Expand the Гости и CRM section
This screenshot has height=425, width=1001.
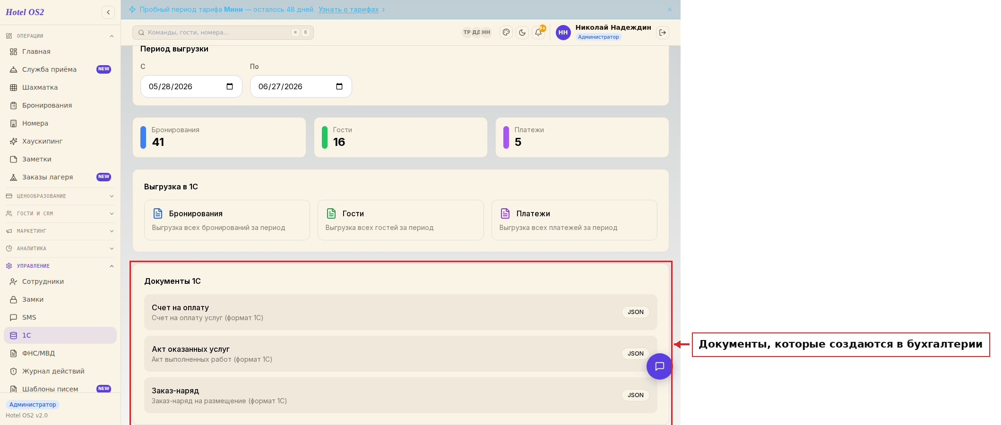coord(60,213)
